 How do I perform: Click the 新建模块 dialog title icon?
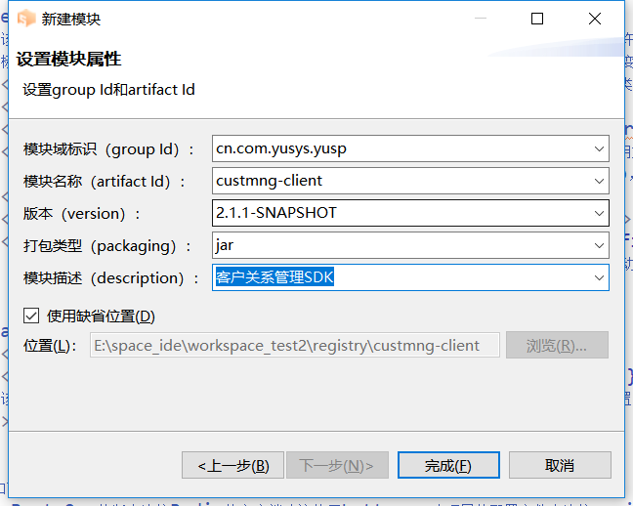coord(26,19)
